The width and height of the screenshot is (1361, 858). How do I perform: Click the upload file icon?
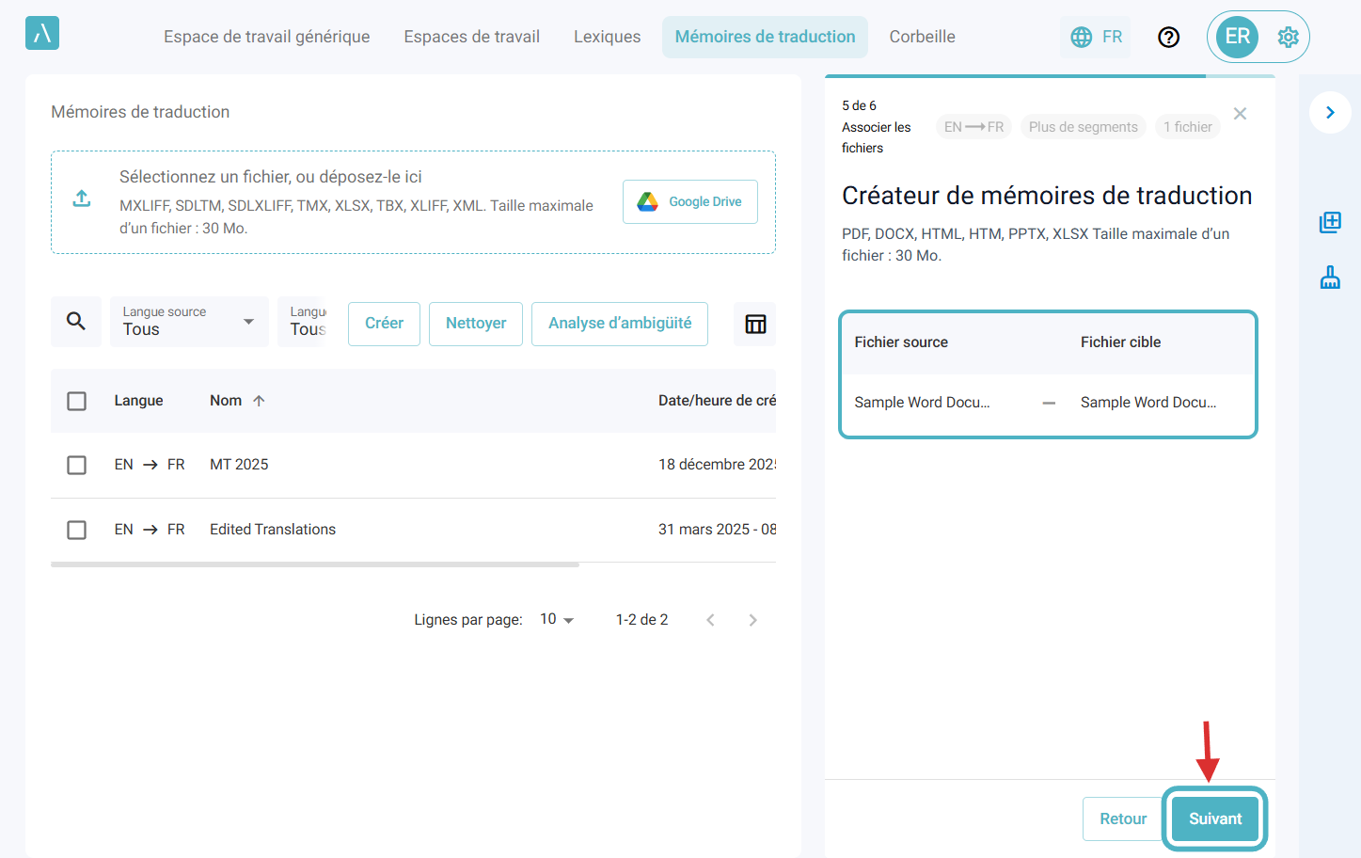[82, 199]
